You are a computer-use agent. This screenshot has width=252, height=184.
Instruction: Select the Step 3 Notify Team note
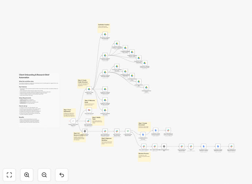[x=98, y=121]
